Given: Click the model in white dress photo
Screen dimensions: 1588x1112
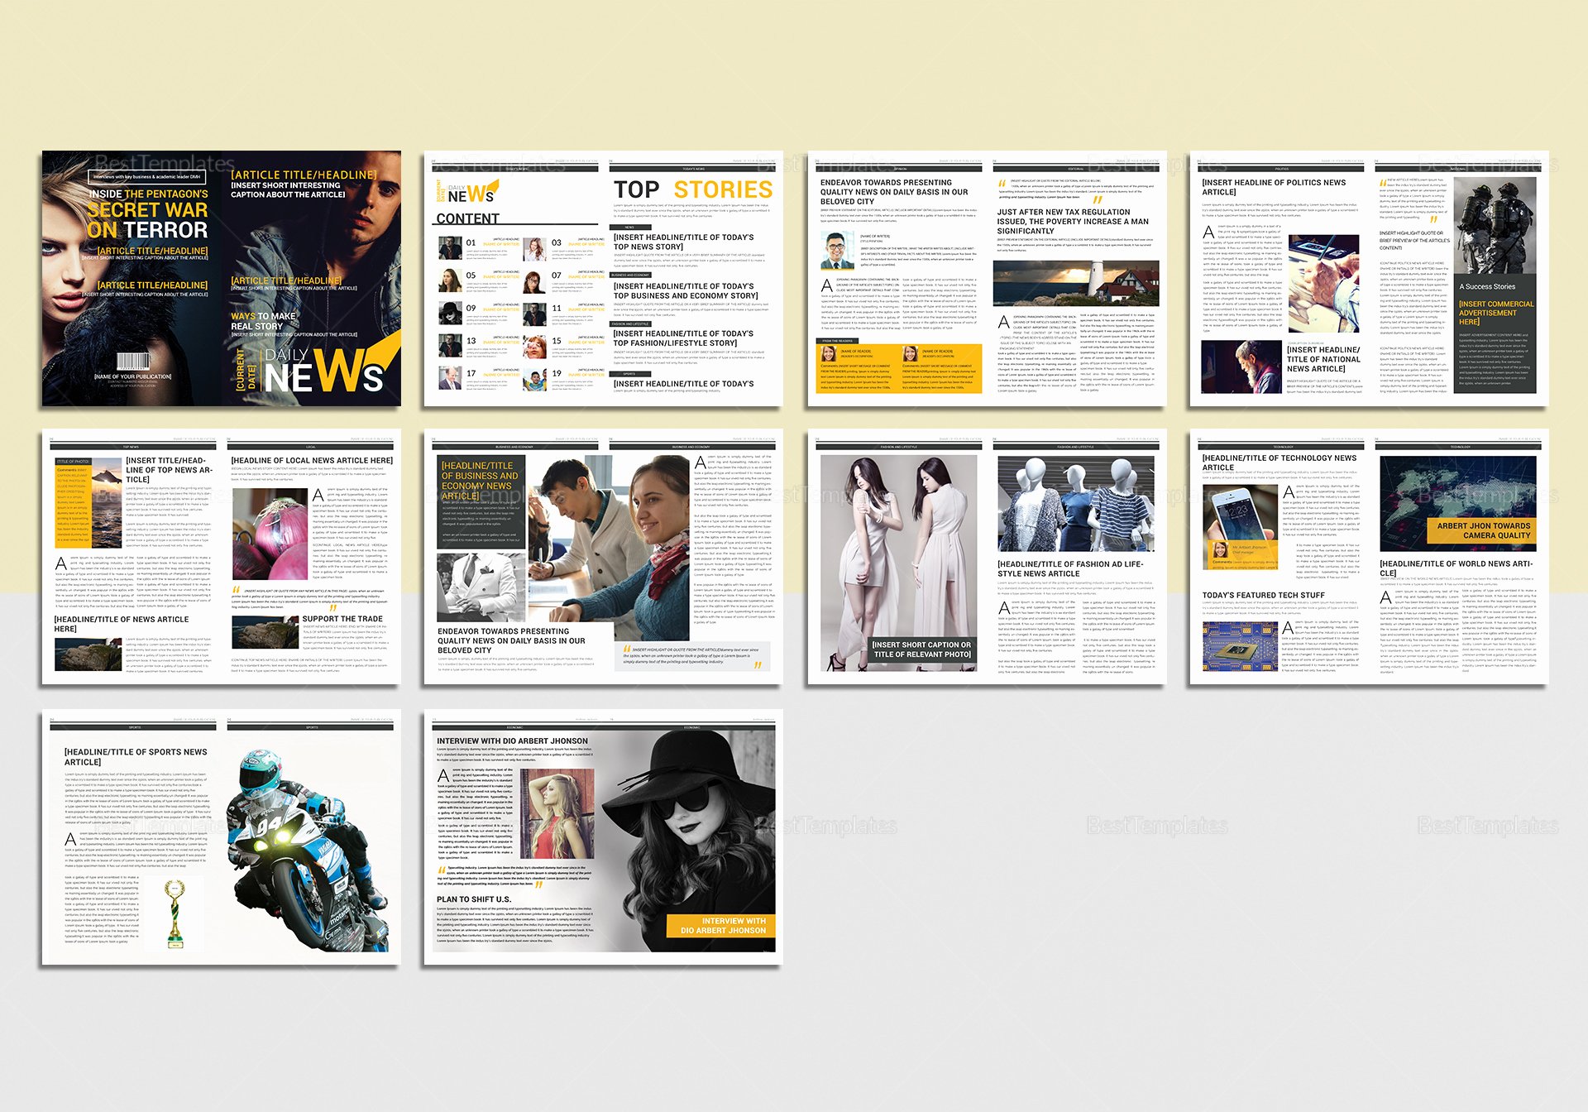Looking at the screenshot, I should pyautogui.click(x=897, y=563).
